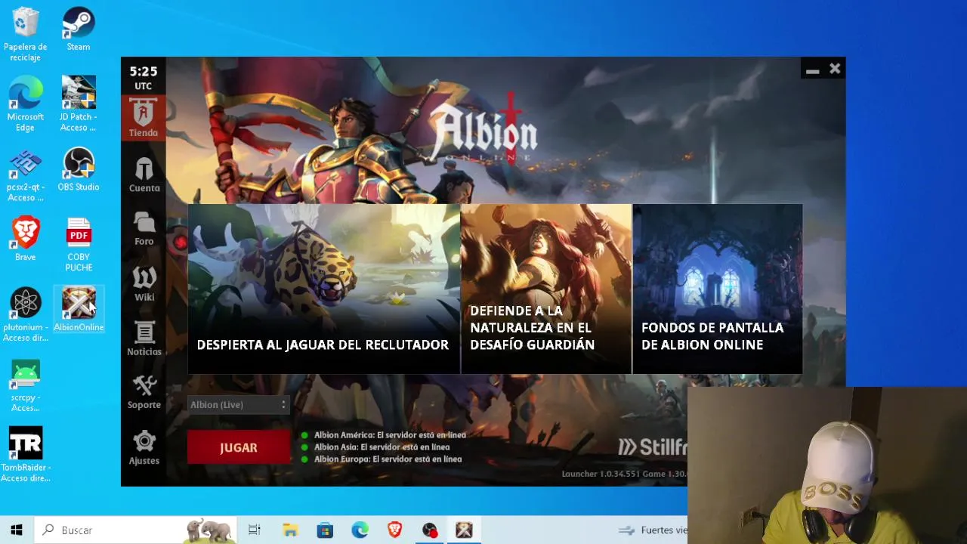Select the plutonium desktop shortcut
Screen dimensions: 967x544
pyautogui.click(x=26, y=315)
